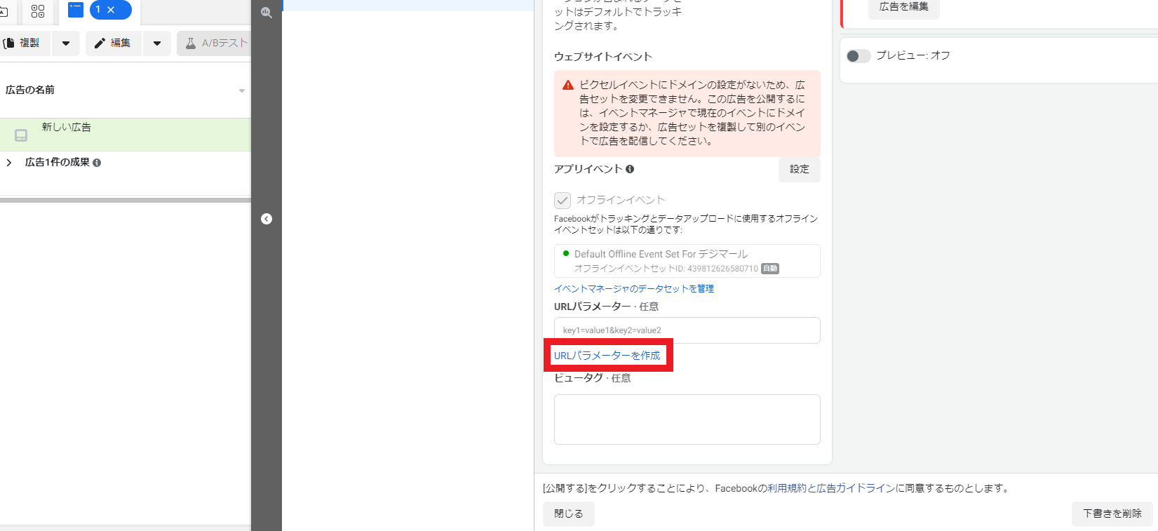The width and height of the screenshot is (1158, 531).
Task: Click the A/Bテスト flask button
Action: click(x=215, y=43)
